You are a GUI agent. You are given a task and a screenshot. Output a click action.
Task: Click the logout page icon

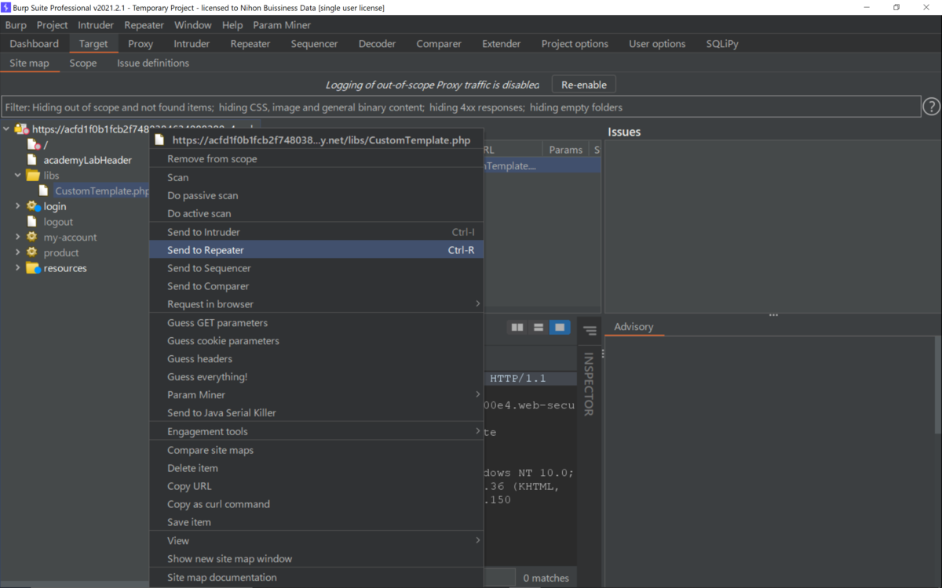[x=32, y=222]
